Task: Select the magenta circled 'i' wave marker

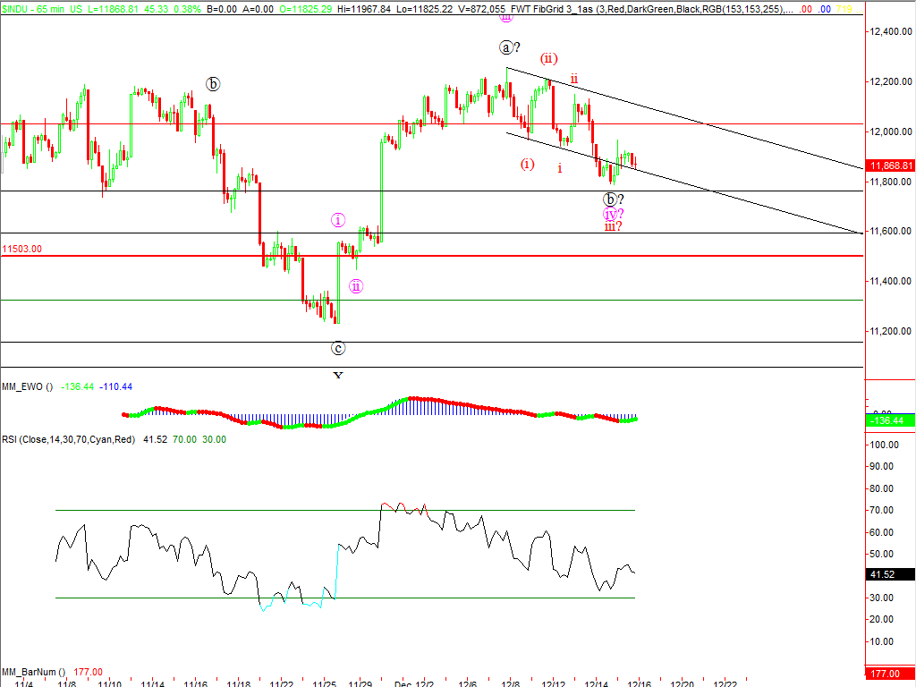Action: (338, 219)
